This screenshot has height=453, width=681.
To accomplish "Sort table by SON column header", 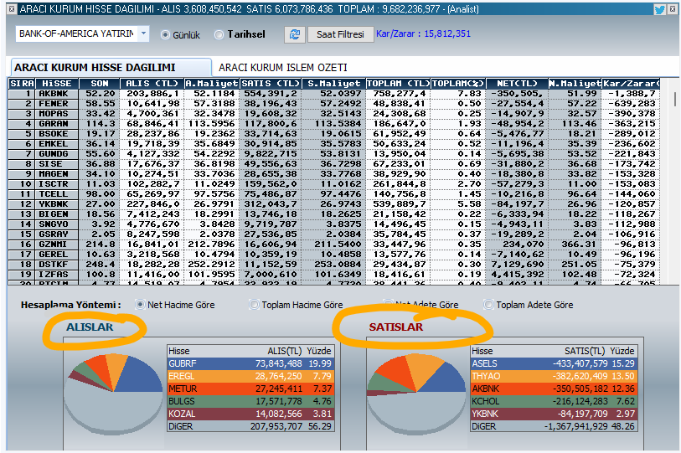I will (x=100, y=84).
